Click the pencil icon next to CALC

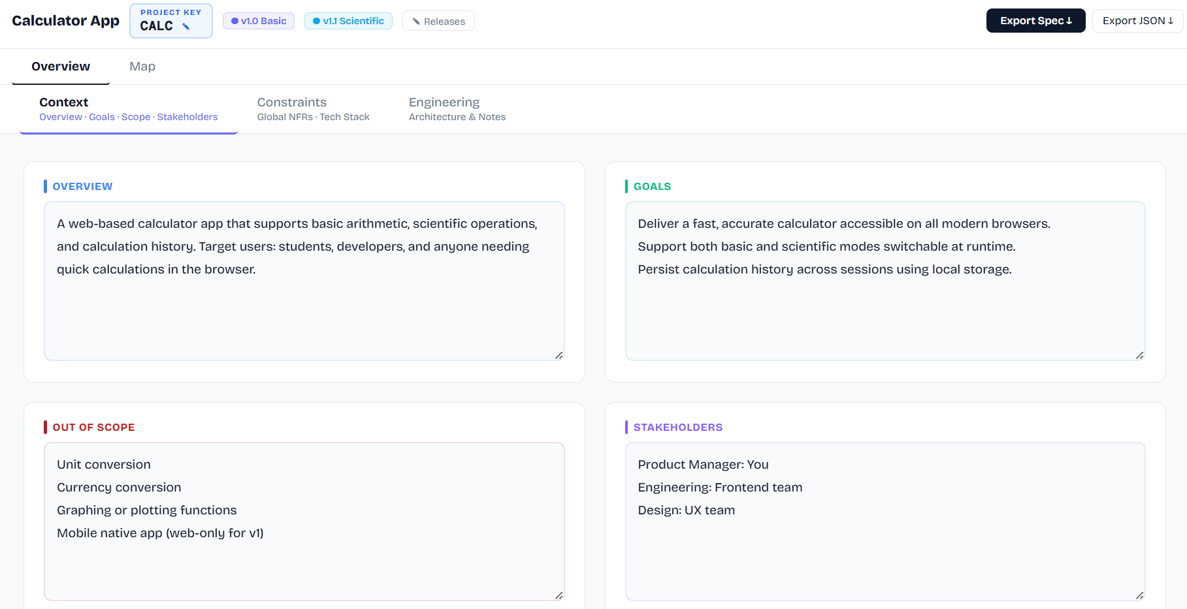(x=186, y=27)
